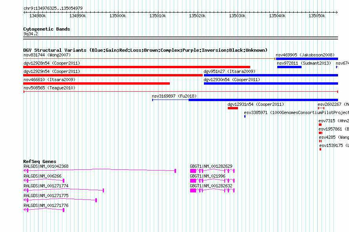Click the large first exon of GBGT1 NM_001282632

[193, 190]
